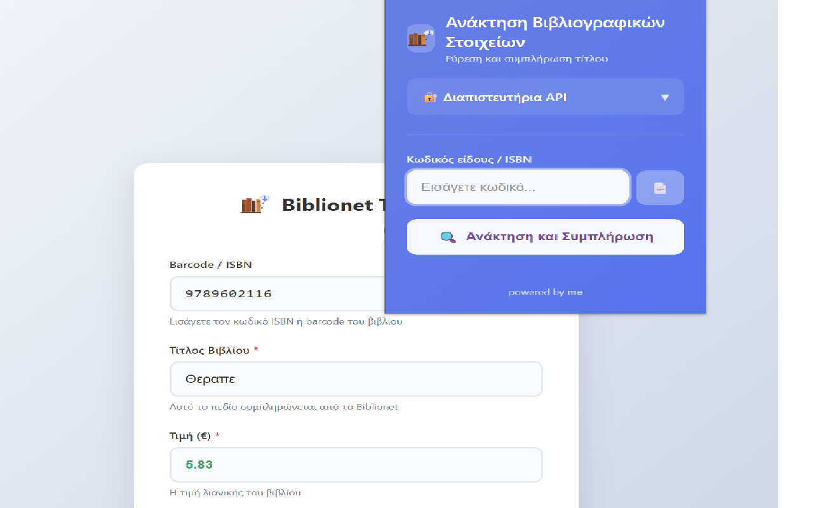Screen dimensions: 813x508
Task: Click the Barcode / ISBN form label
Action: click(x=210, y=265)
